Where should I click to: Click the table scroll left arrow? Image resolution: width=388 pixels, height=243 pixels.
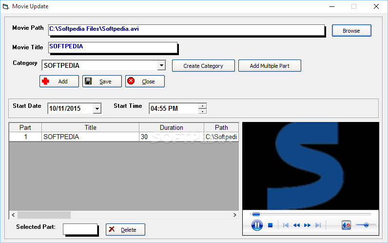pyautogui.click(x=13, y=215)
